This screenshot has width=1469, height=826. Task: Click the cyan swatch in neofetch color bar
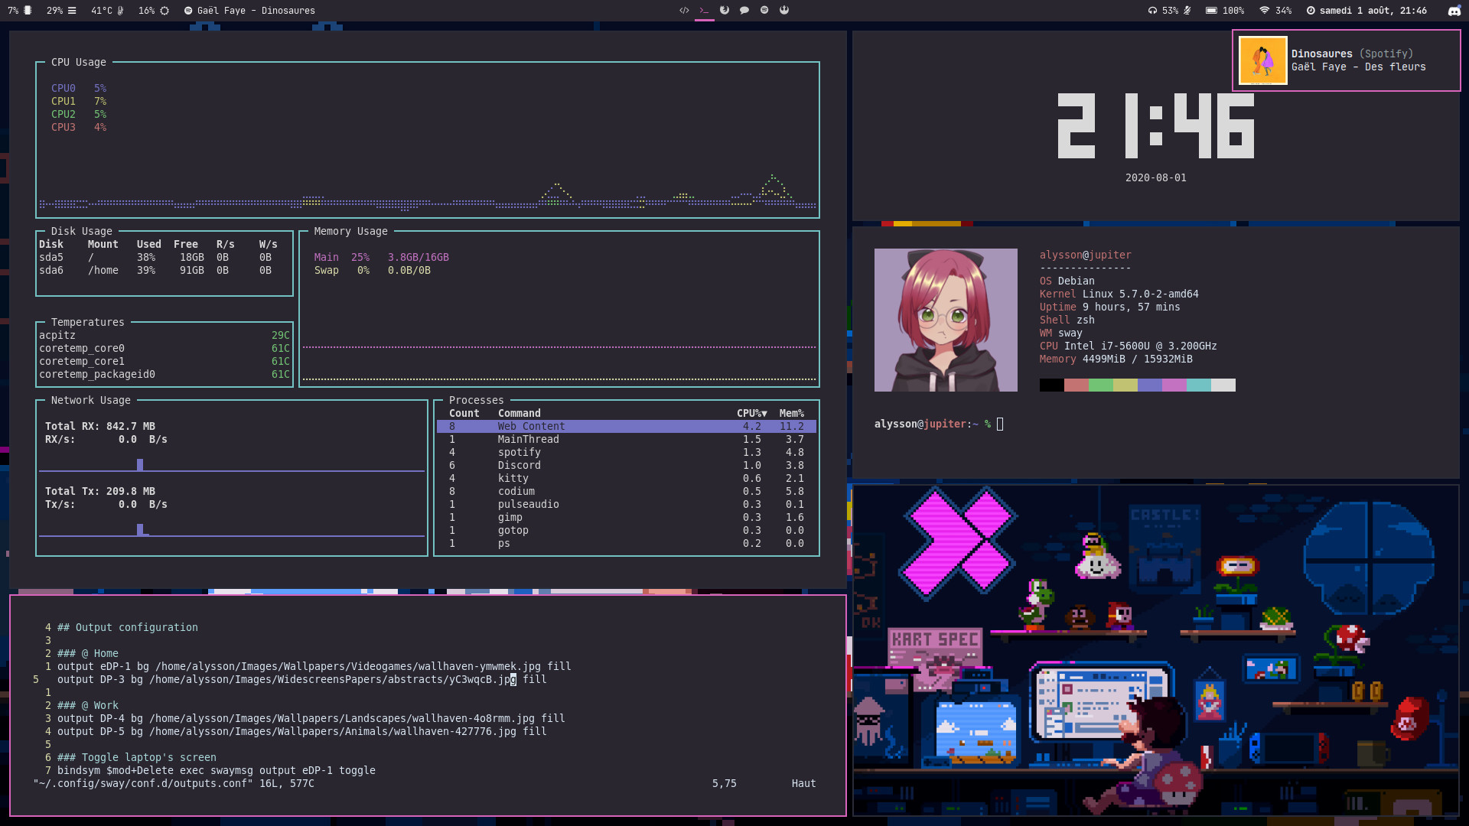coord(1198,385)
